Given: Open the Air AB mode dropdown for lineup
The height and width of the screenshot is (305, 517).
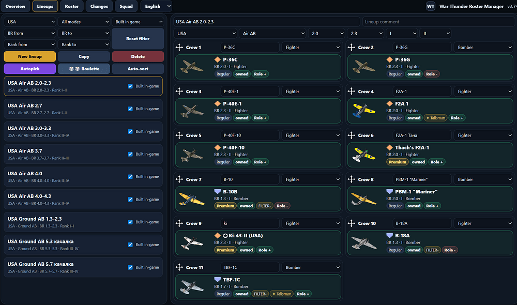Looking at the screenshot, I should (272, 33).
